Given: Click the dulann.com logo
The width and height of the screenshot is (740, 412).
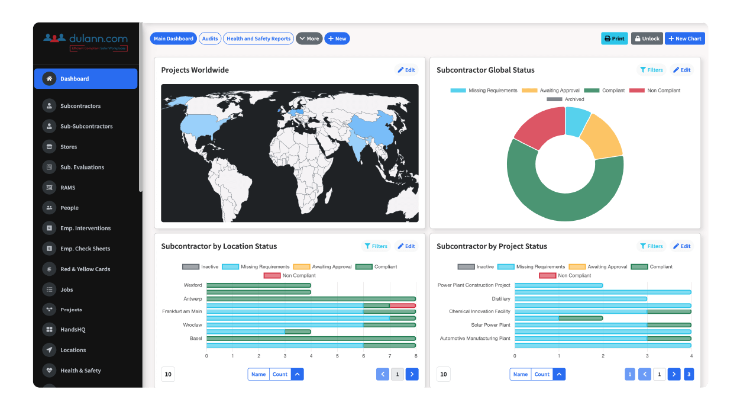Looking at the screenshot, I should coord(86,41).
